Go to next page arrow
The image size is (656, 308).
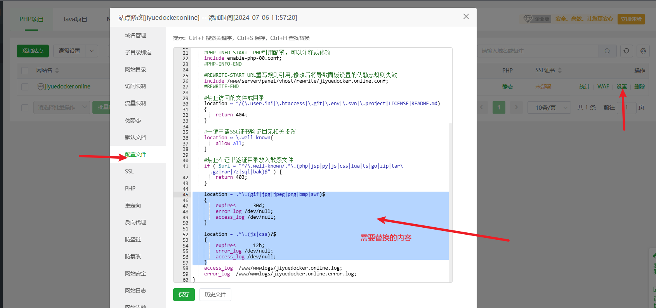[x=516, y=107]
